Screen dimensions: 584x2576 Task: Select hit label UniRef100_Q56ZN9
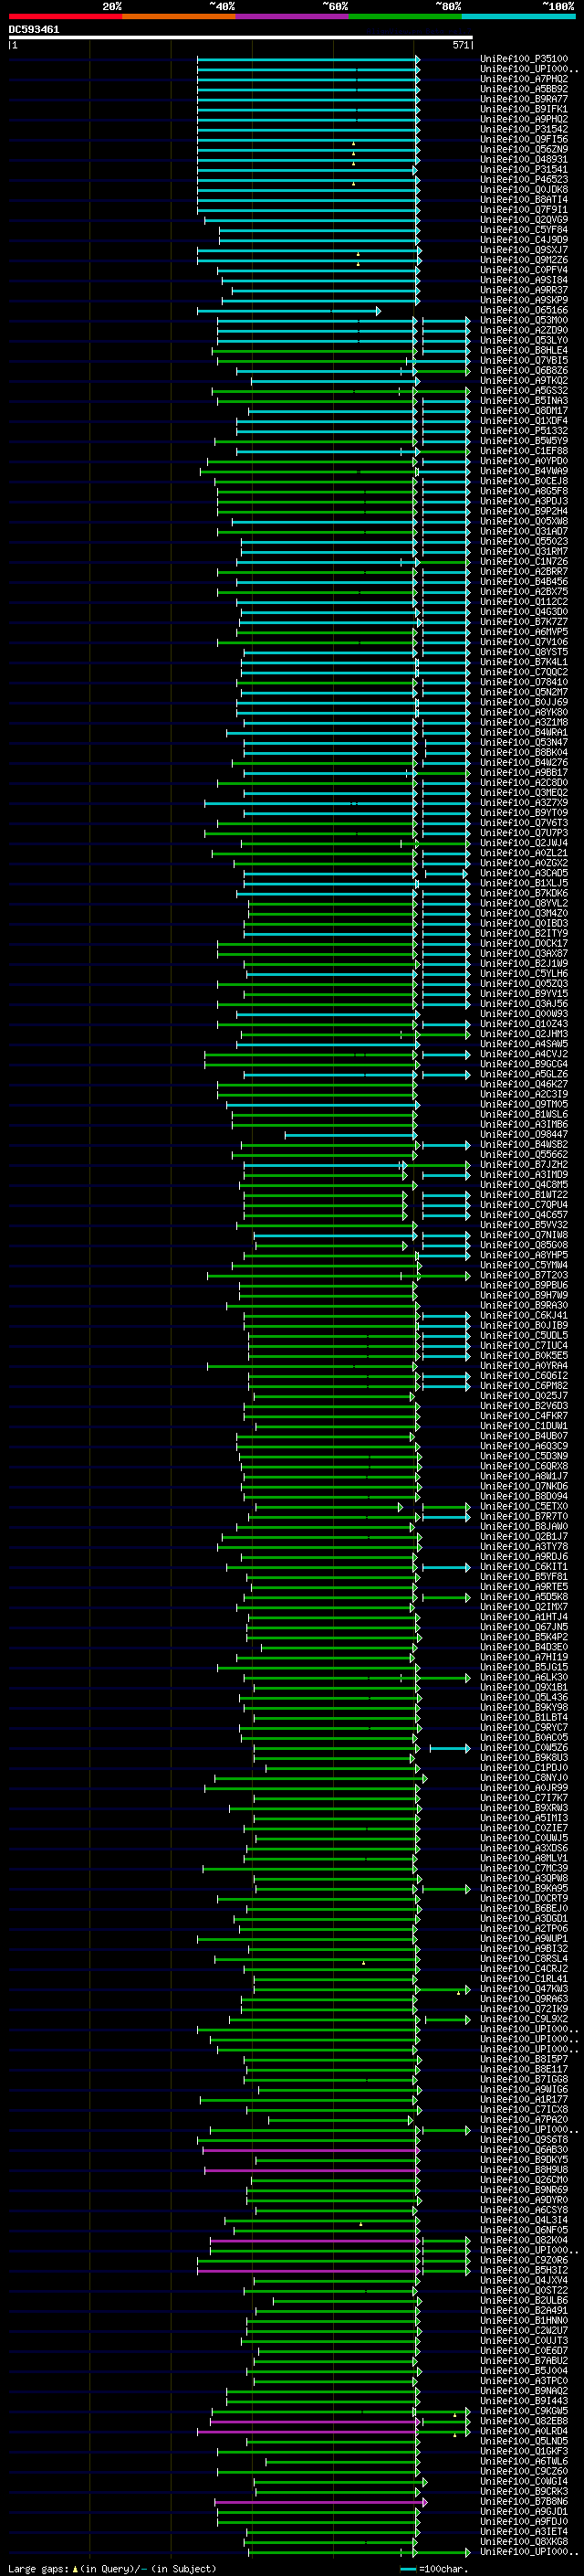[523, 149]
